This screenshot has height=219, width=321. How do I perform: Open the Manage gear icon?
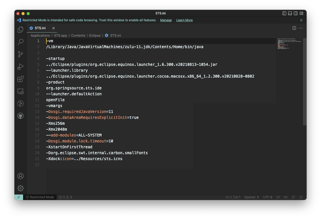(20, 188)
